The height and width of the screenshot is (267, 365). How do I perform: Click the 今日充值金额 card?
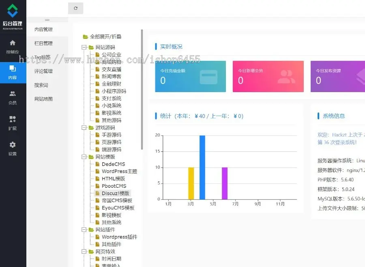(x=189, y=76)
